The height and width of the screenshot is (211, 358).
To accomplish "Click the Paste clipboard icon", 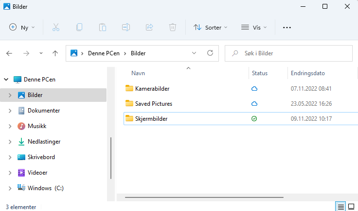I will pyautogui.click(x=103, y=27).
